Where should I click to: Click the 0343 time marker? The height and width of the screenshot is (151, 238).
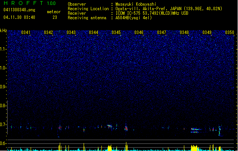[71, 32]
